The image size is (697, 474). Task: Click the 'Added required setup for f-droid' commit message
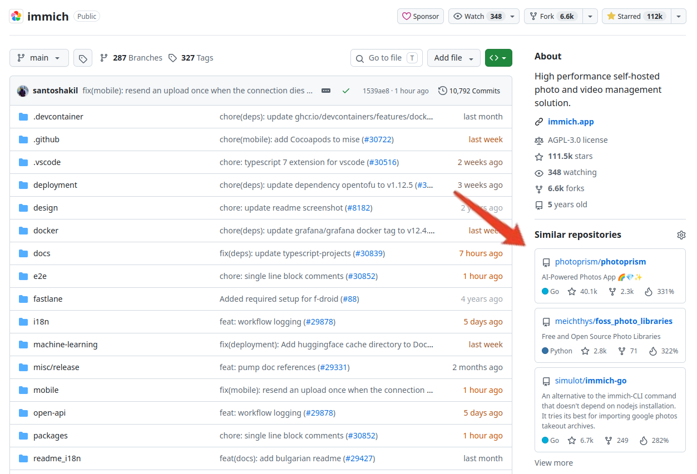click(279, 299)
